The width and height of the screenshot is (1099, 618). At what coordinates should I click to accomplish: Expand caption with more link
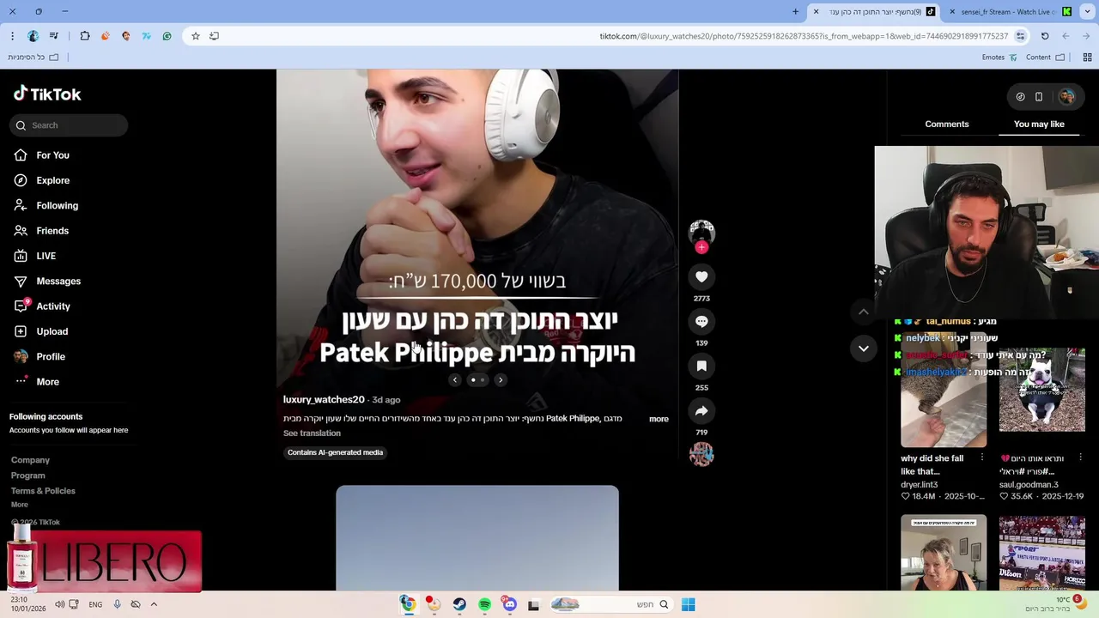click(x=659, y=419)
